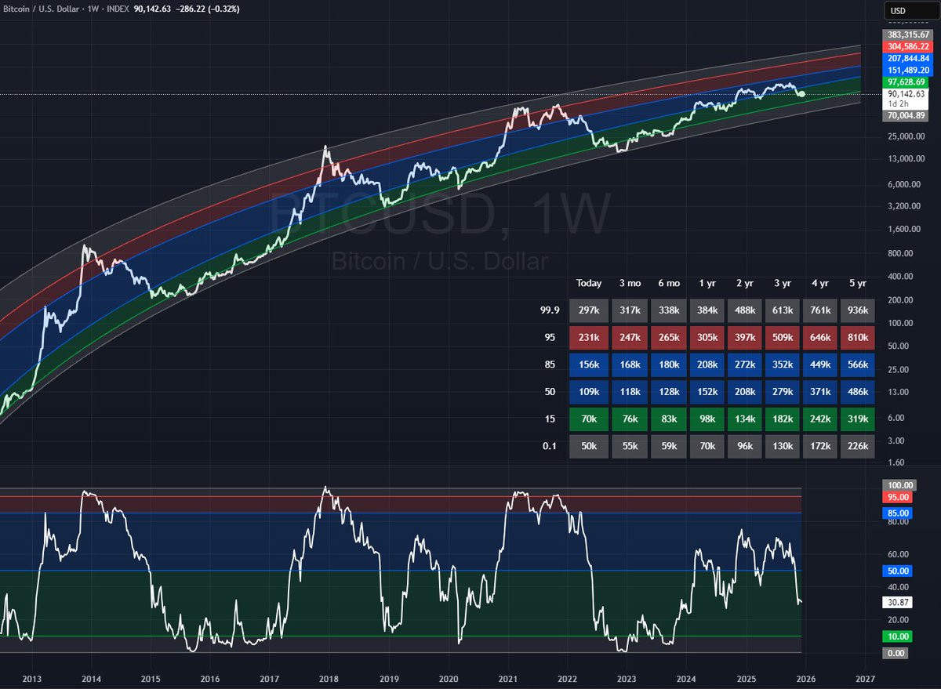Viewport: 941px width, 689px height.
Task: Select the blue 156k cell
Action: point(588,364)
